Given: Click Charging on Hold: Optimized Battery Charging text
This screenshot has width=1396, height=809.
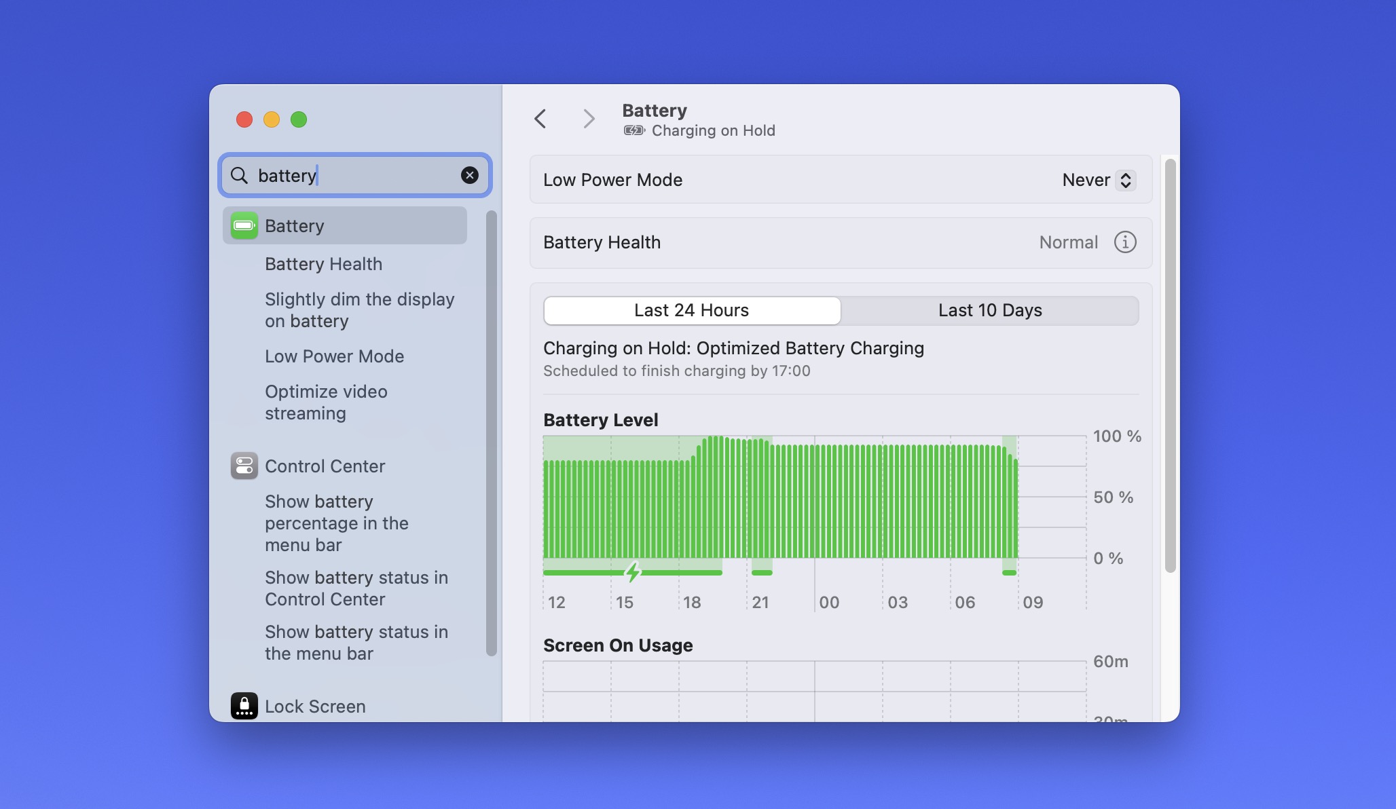Looking at the screenshot, I should tap(733, 348).
